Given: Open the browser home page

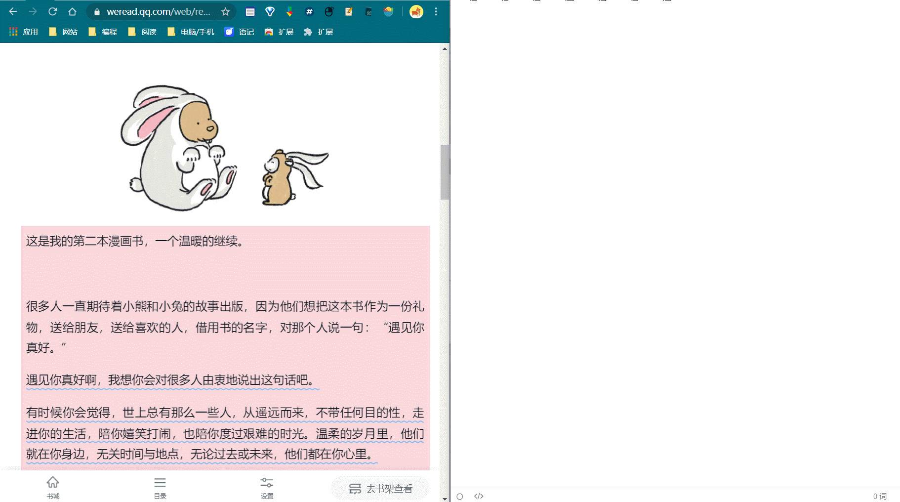Looking at the screenshot, I should coord(73,11).
